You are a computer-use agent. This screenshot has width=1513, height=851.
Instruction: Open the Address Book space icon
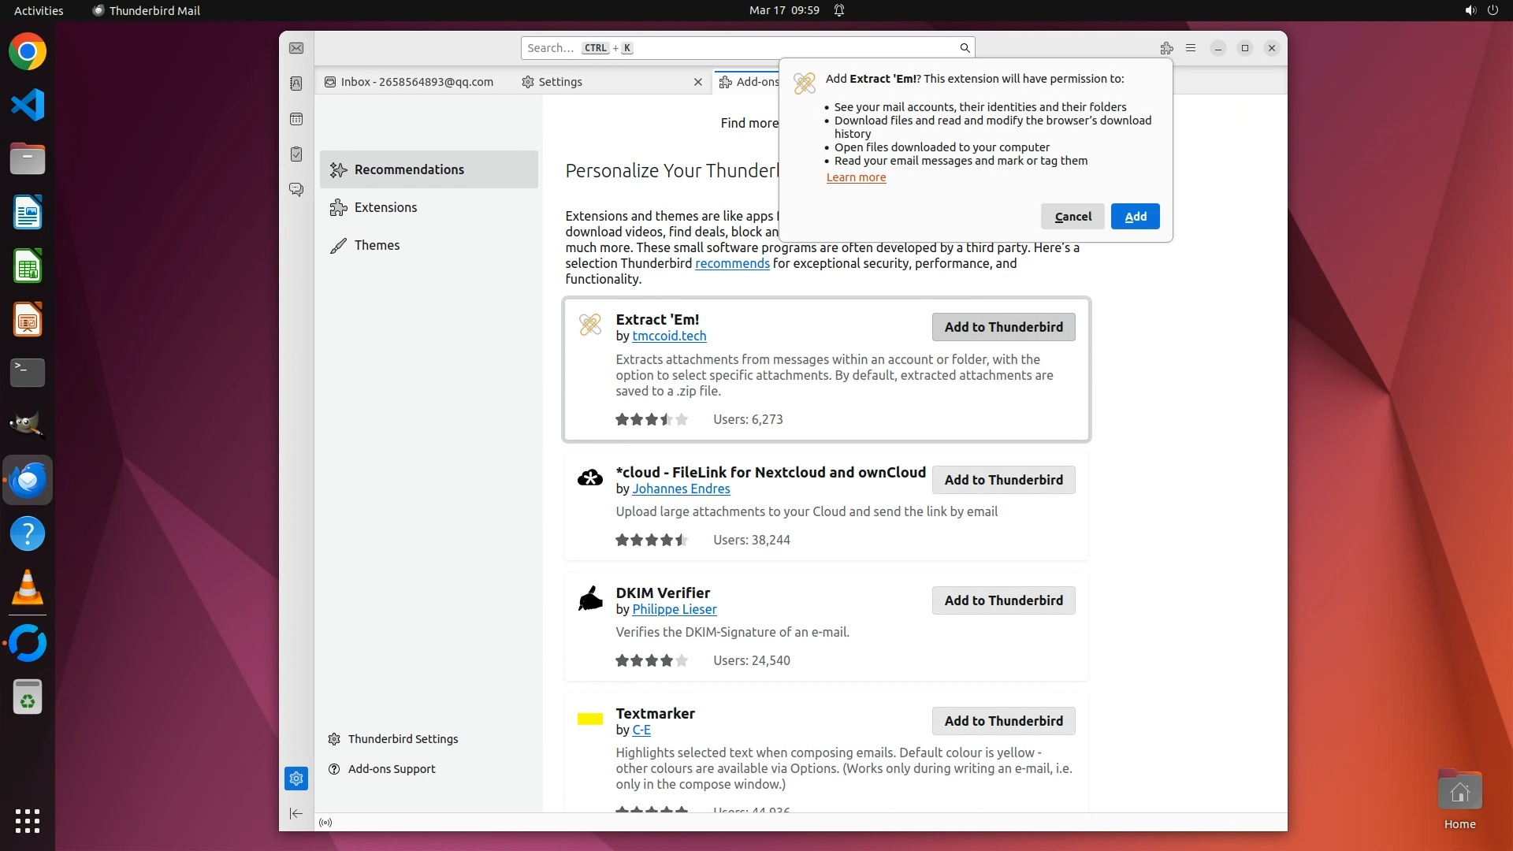pos(296,84)
